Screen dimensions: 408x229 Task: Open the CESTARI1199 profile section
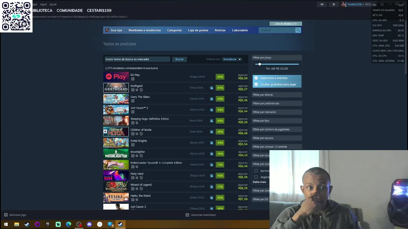click(99, 10)
